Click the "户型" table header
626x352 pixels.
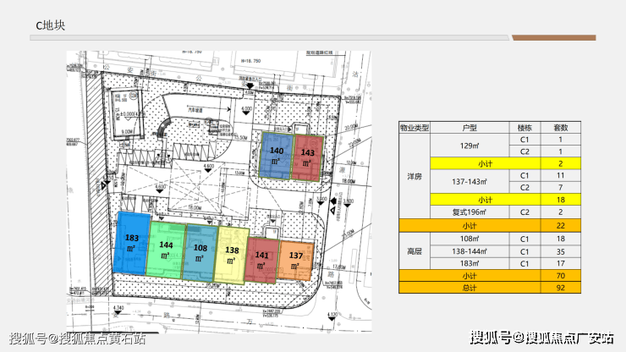[x=469, y=128]
